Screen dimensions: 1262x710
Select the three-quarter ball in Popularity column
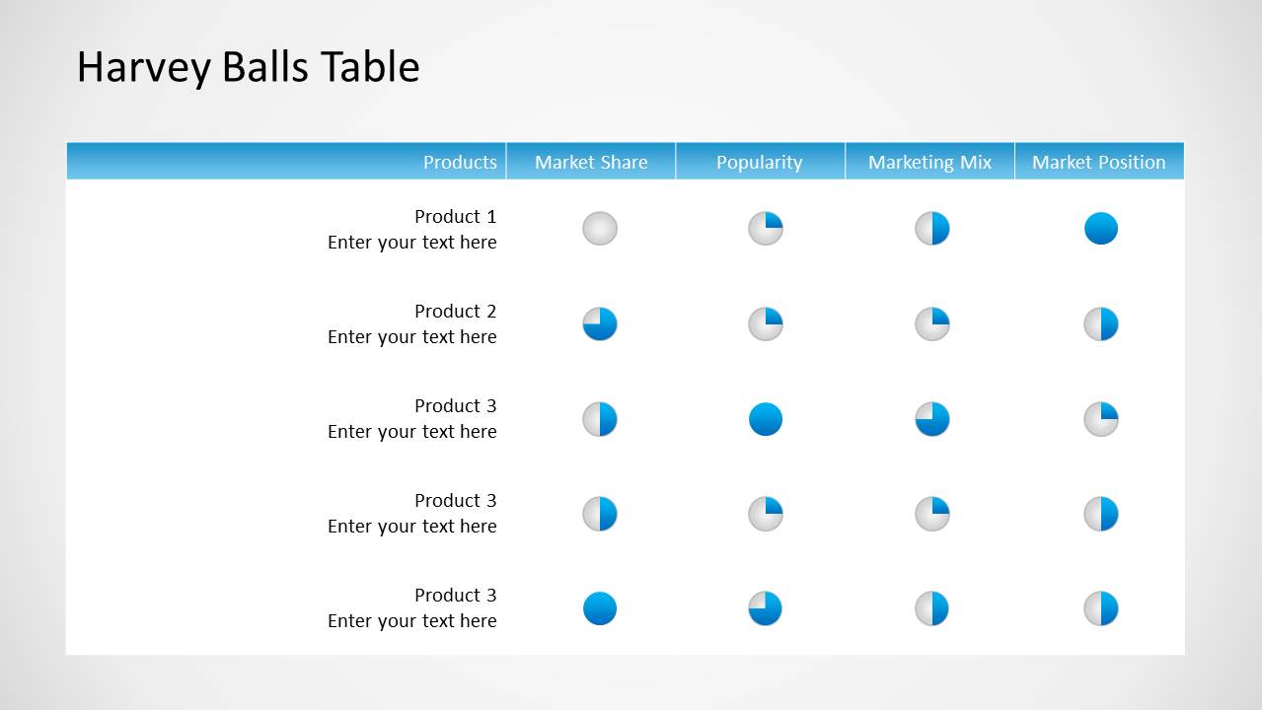[x=766, y=608]
